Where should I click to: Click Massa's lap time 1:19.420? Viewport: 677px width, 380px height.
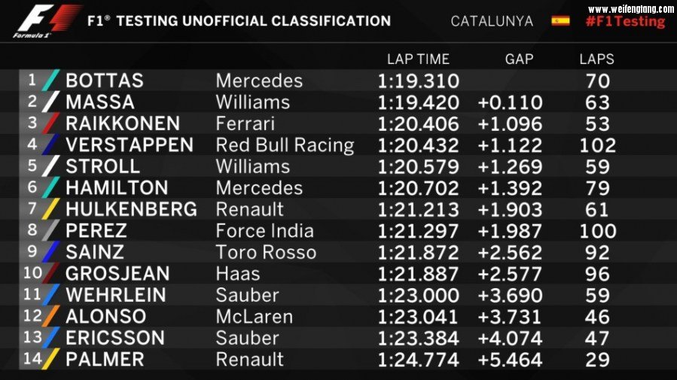click(418, 102)
